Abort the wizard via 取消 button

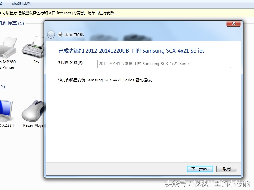click(x=226, y=169)
